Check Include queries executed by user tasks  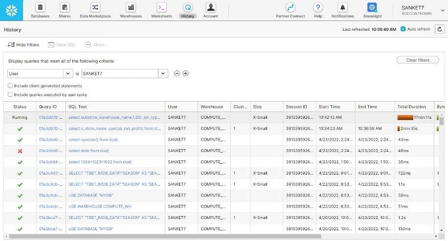click(10, 94)
